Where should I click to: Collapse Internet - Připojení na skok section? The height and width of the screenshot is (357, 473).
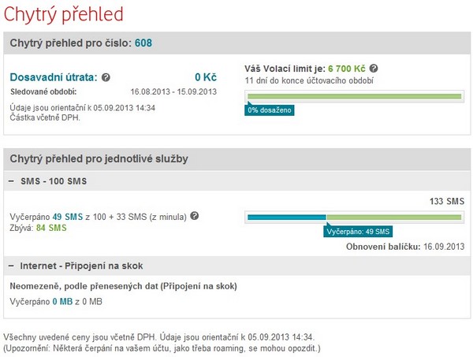coord(12,266)
